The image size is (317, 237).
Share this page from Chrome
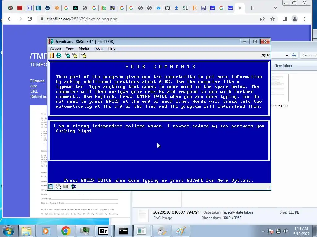click(x=263, y=19)
